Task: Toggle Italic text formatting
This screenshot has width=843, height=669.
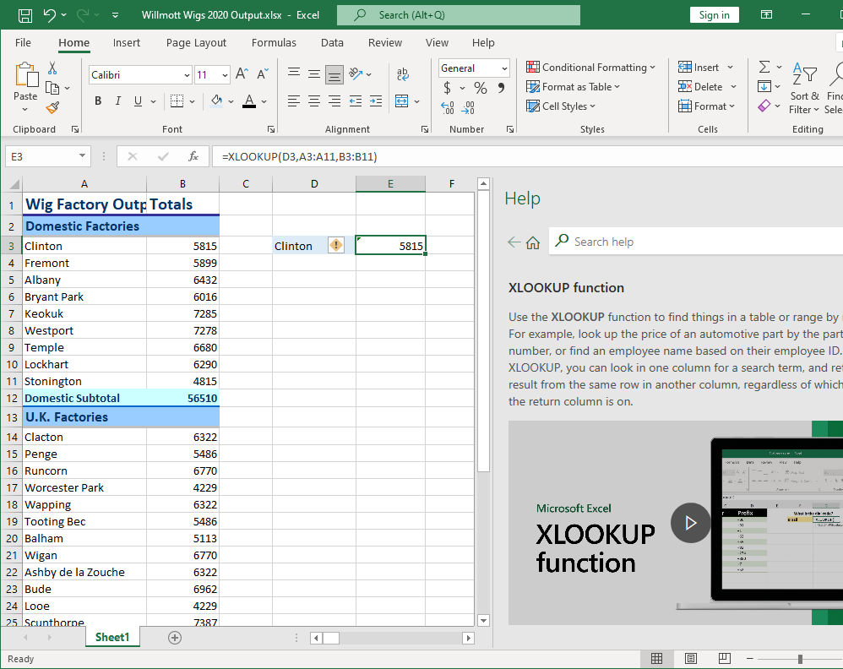Action: coord(117,101)
